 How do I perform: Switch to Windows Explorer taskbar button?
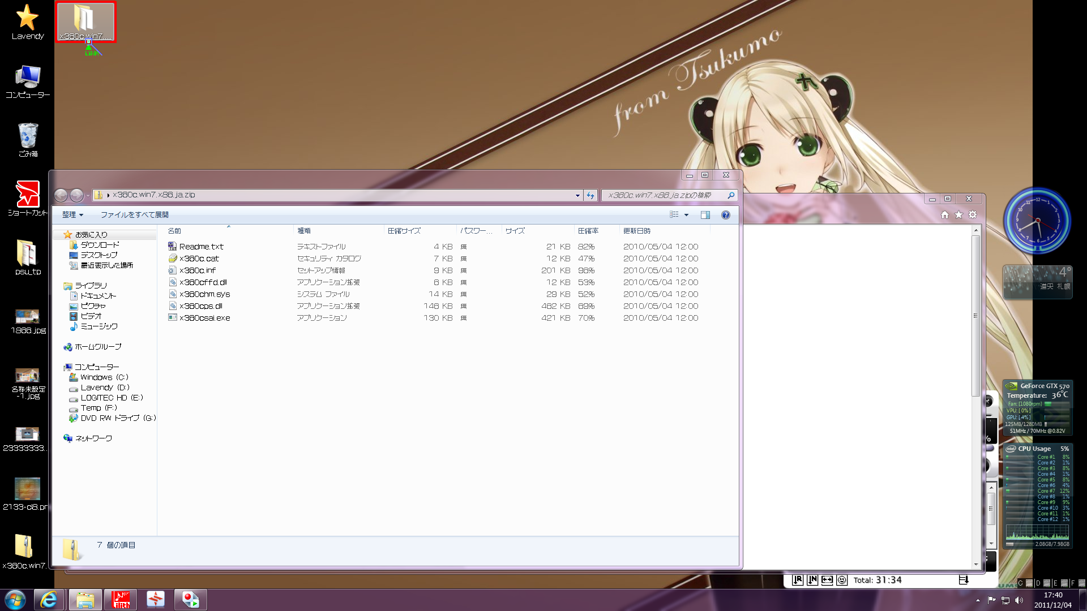pyautogui.click(x=85, y=600)
